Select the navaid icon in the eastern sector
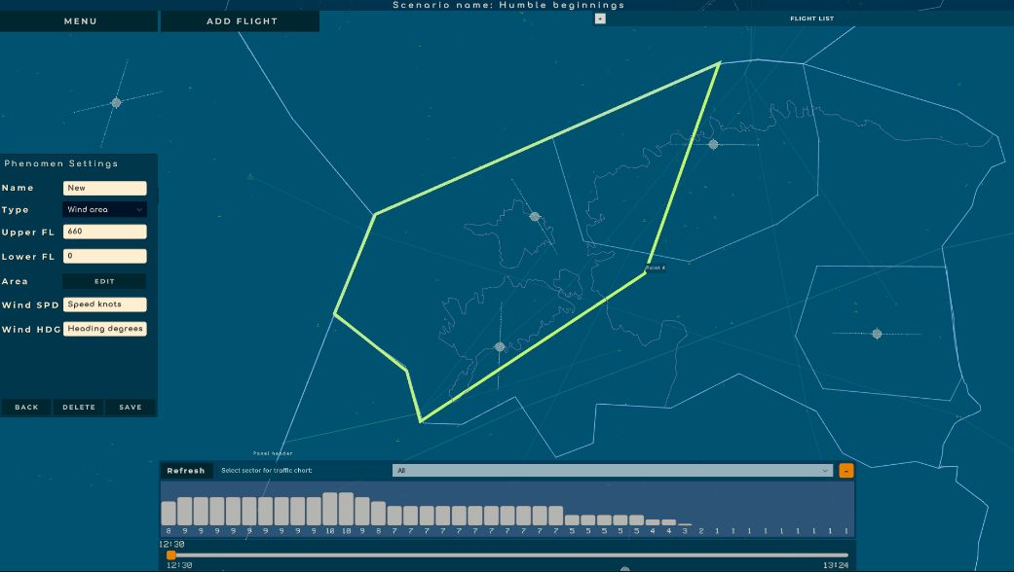The height and width of the screenshot is (572, 1014). click(876, 334)
